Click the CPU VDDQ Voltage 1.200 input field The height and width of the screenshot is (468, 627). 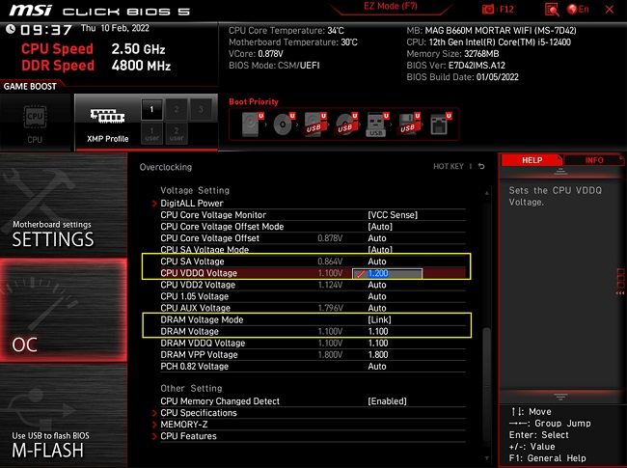[387, 274]
